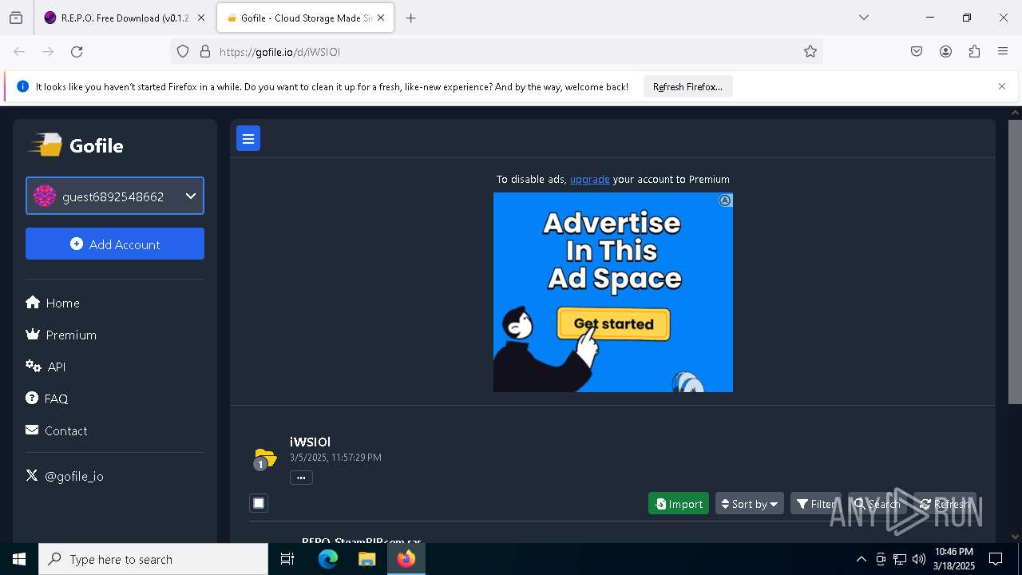This screenshot has height=575, width=1022.
Task: Open the Contact sidebar item
Action: [x=56, y=430]
